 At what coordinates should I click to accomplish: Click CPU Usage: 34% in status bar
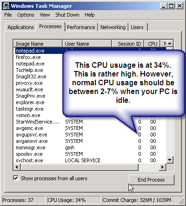74,200
